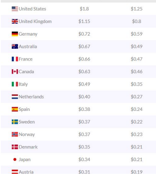Click the Japan red circle flag
The image size is (156, 175).
pyautogui.click(x=15, y=160)
